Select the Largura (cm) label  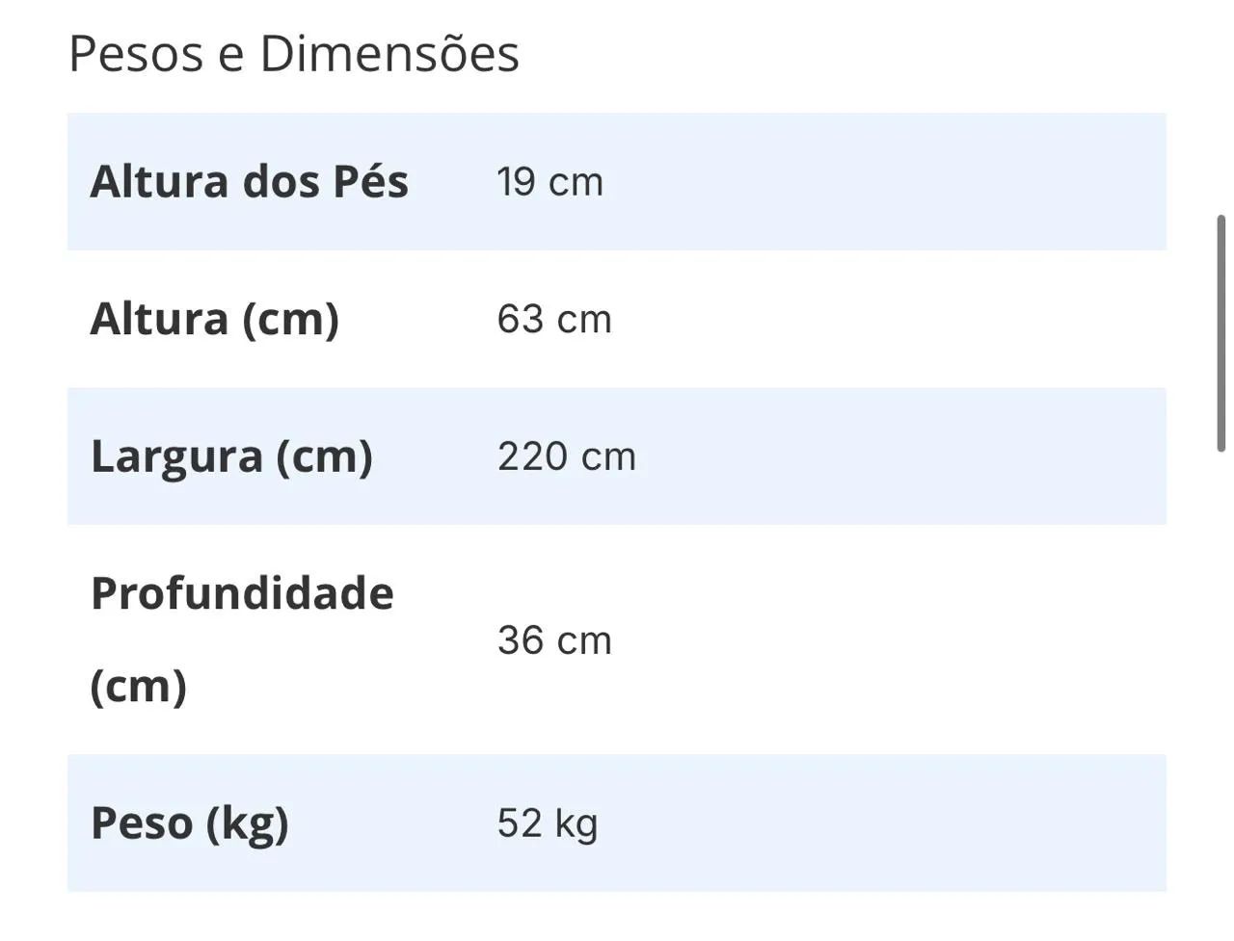click(231, 457)
